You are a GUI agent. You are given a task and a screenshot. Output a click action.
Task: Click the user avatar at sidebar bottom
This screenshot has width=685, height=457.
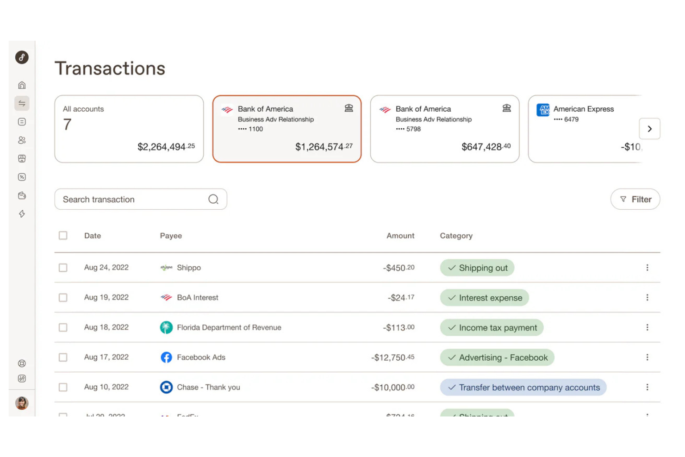[x=22, y=403]
